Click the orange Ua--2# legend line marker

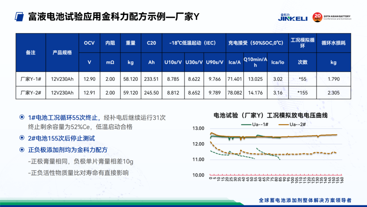[284, 125]
